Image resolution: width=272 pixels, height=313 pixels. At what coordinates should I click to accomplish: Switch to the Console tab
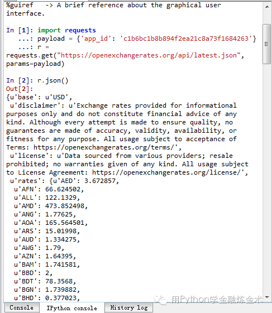[x=22, y=307]
